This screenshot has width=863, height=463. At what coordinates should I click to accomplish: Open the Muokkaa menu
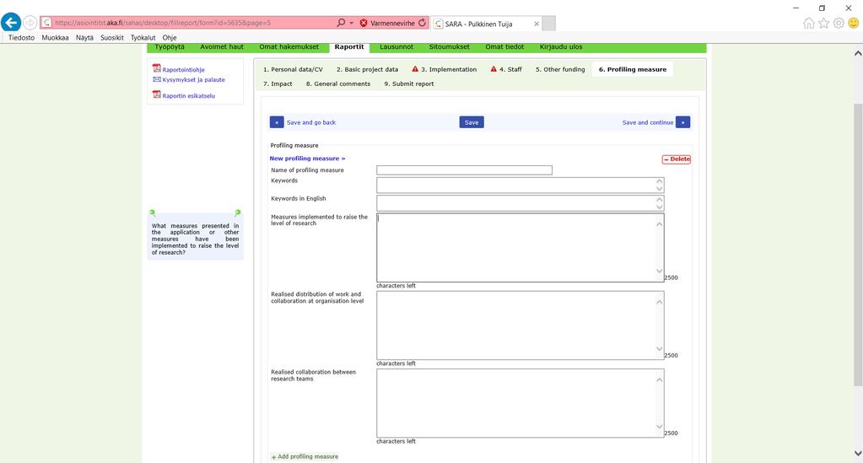pos(55,37)
